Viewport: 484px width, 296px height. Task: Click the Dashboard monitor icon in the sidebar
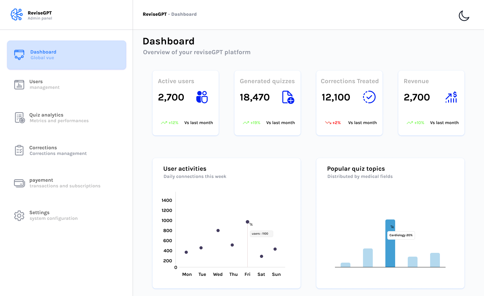click(x=19, y=55)
